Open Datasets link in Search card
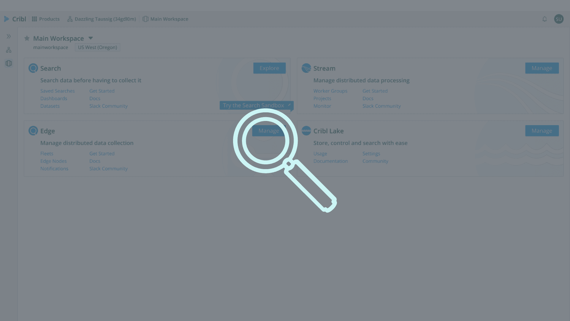This screenshot has width=570, height=321. click(50, 106)
